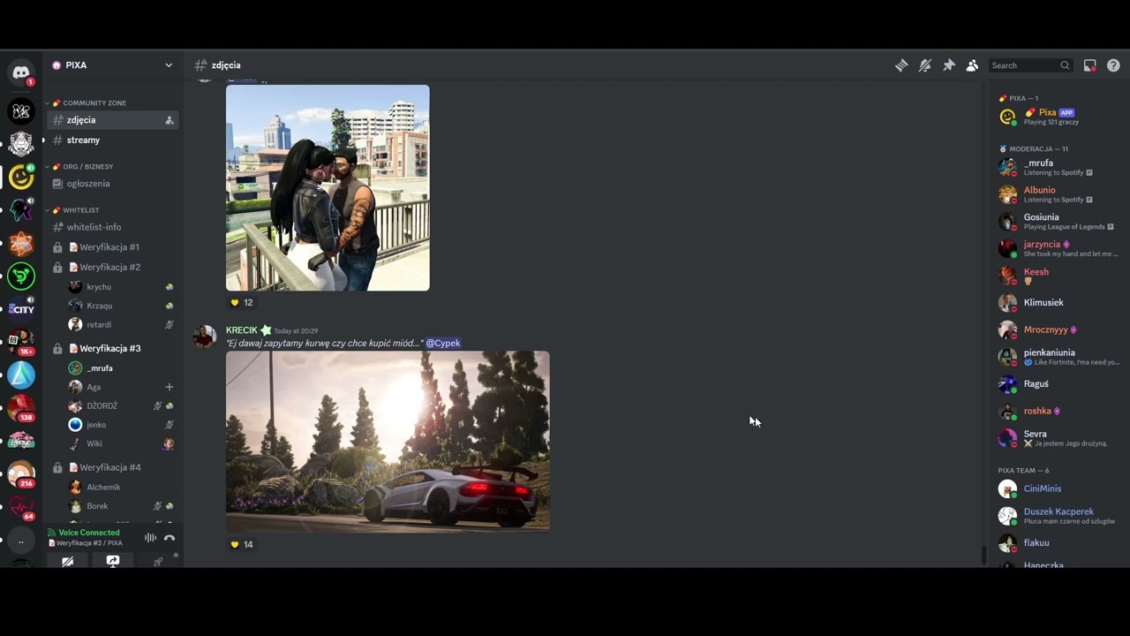Open CiniMinis in member list
This screenshot has height=636, width=1130.
point(1058,488)
